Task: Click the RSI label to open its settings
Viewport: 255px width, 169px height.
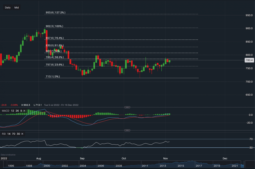Action: point(4,134)
